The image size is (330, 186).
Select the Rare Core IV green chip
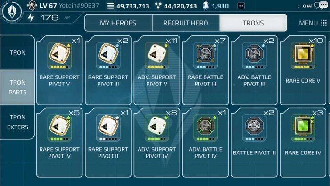(303, 128)
